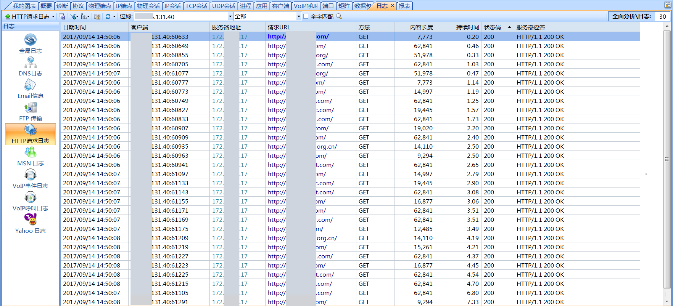Open the 全部 field selection dropdown
Image resolution: width=673 pixels, height=306 pixels.
click(x=299, y=16)
